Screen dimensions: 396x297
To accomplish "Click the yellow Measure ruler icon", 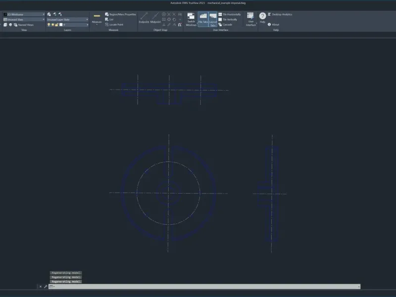I will (97, 16).
